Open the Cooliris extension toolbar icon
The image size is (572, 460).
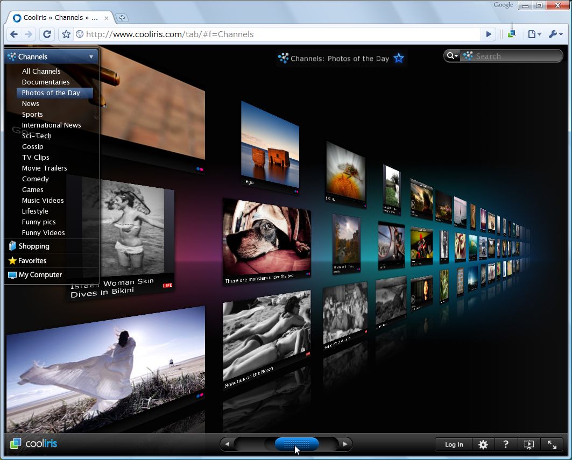(511, 34)
